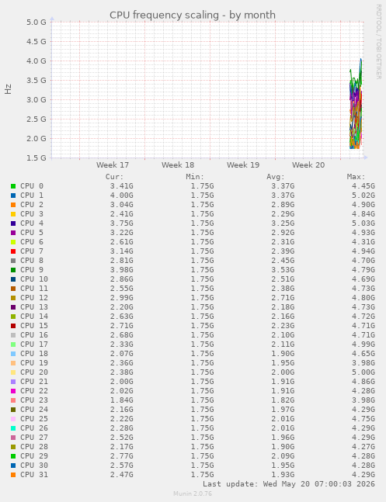This screenshot has height=502, width=386.
Task: Click the CPU 22 magenta swatch
Action: pos(13,390)
